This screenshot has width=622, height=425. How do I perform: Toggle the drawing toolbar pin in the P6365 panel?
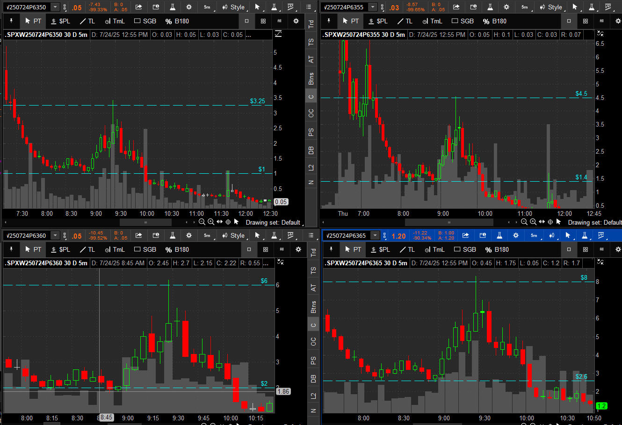(331, 249)
